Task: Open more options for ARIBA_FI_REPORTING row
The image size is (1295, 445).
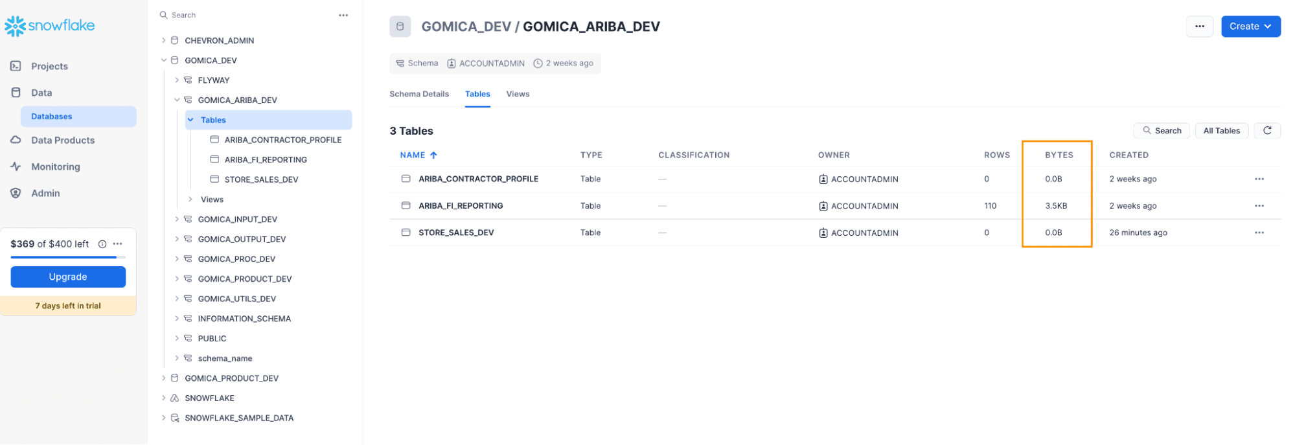Action: tap(1259, 206)
